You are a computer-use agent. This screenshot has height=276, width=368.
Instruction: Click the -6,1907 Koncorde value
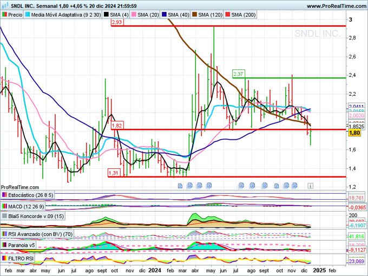(x=357, y=226)
